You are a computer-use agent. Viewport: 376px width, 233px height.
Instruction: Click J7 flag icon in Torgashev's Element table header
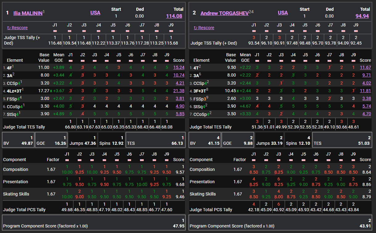330,61
